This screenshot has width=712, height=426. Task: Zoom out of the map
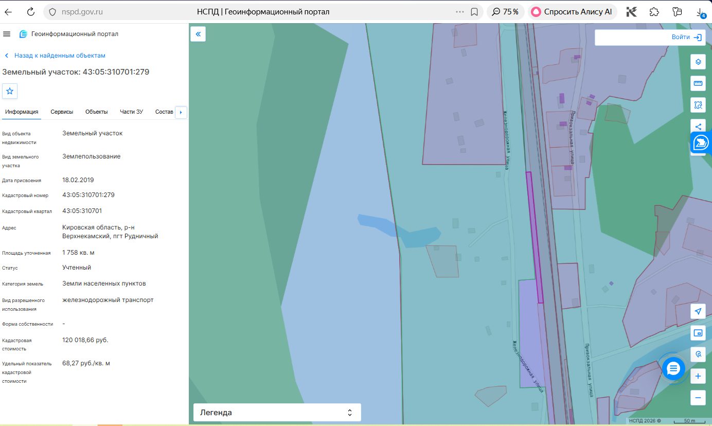point(698,398)
